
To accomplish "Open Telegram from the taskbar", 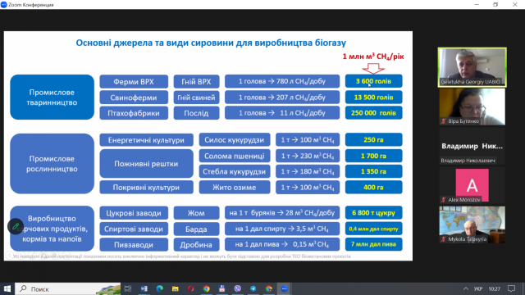I will [253, 288].
